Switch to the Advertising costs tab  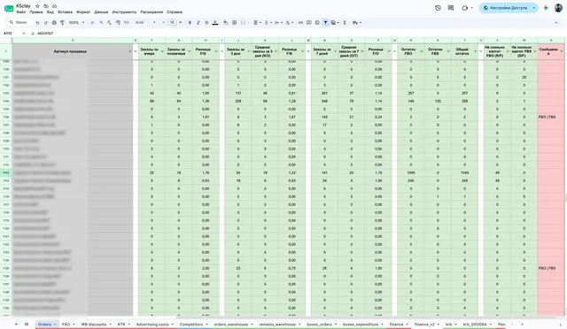(x=152, y=325)
